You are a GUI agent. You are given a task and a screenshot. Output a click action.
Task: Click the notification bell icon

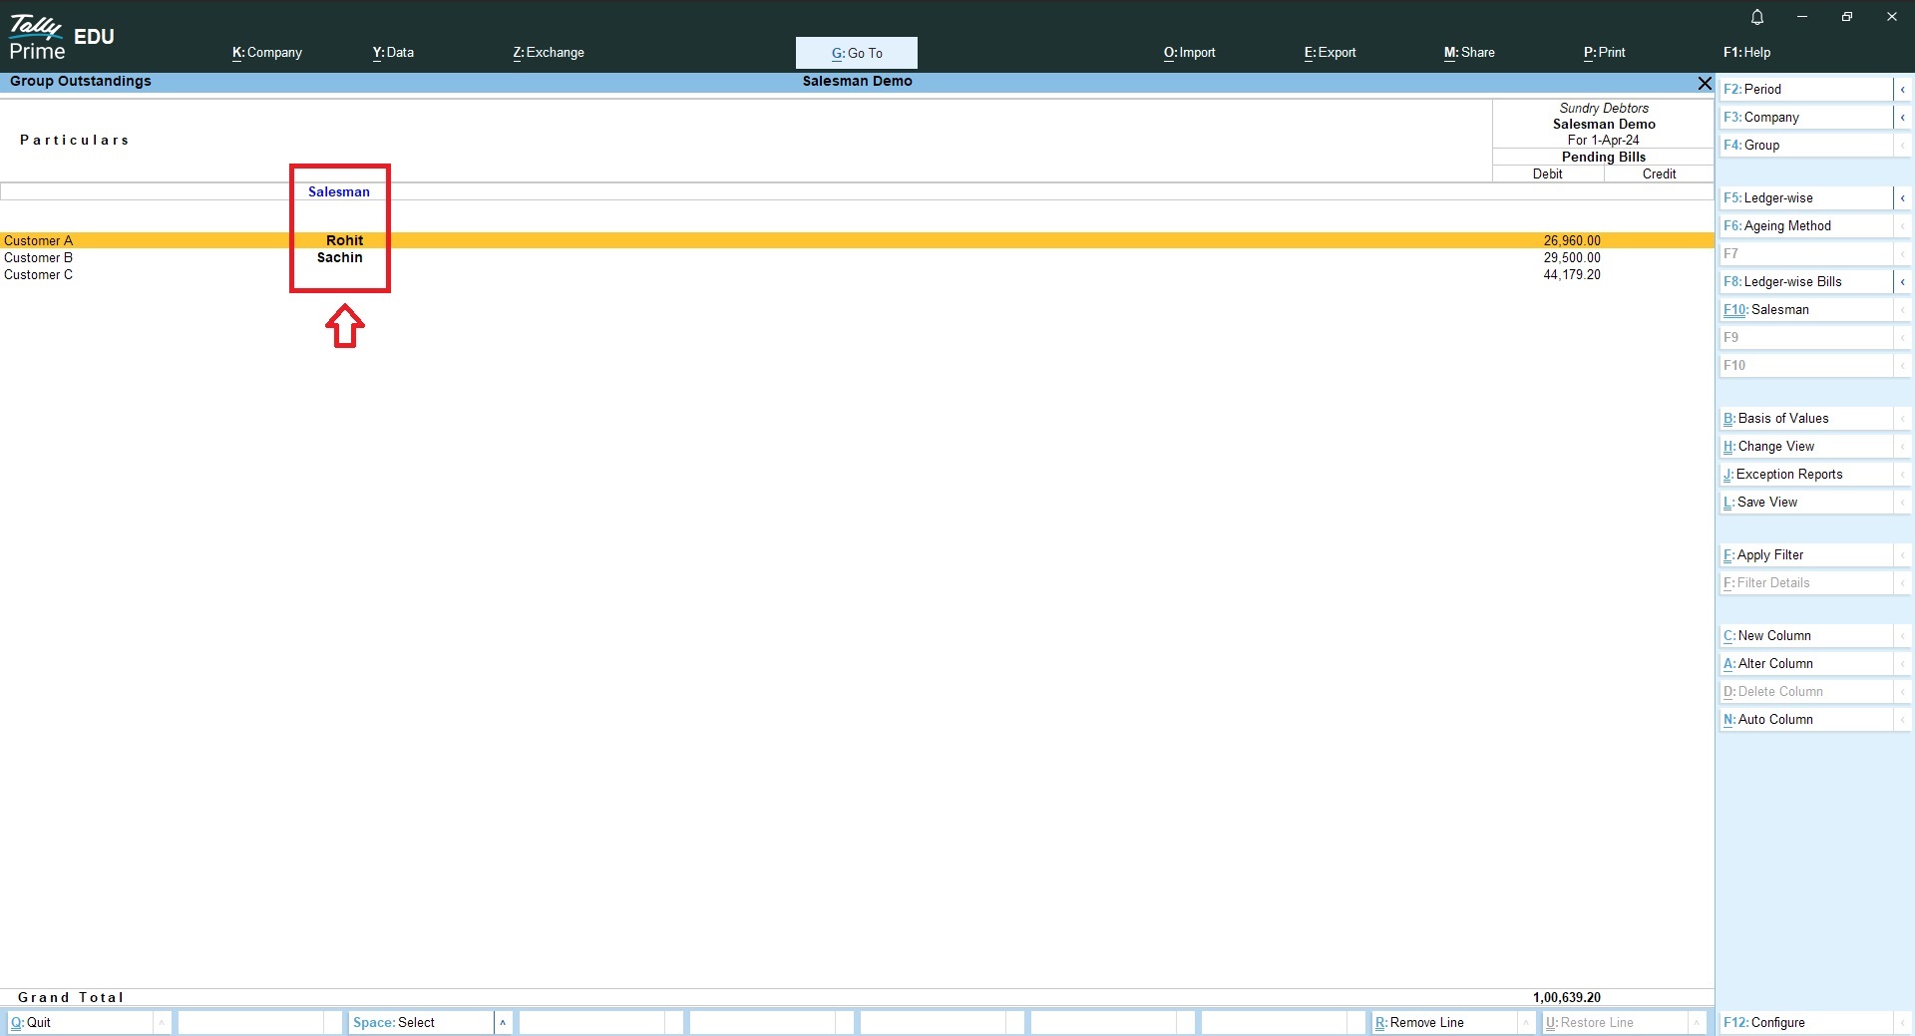(1757, 17)
